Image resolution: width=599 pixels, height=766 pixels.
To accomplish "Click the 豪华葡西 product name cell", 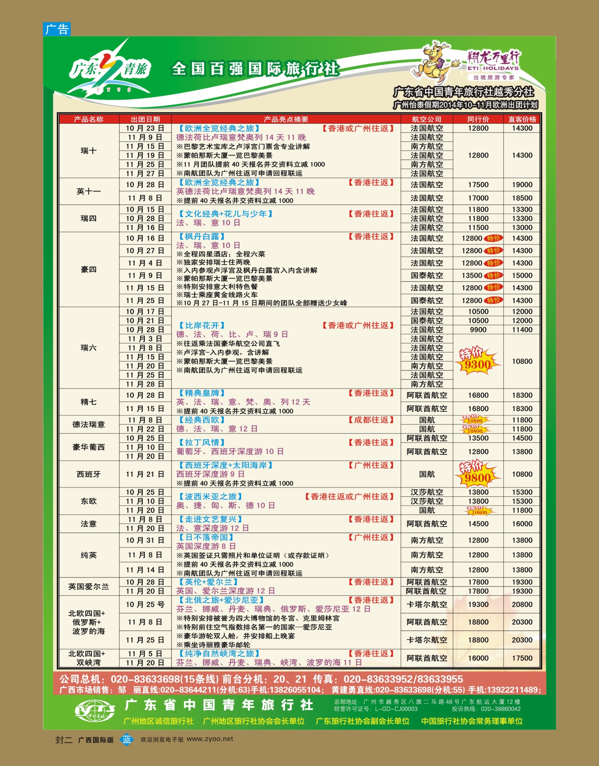I will (x=89, y=447).
